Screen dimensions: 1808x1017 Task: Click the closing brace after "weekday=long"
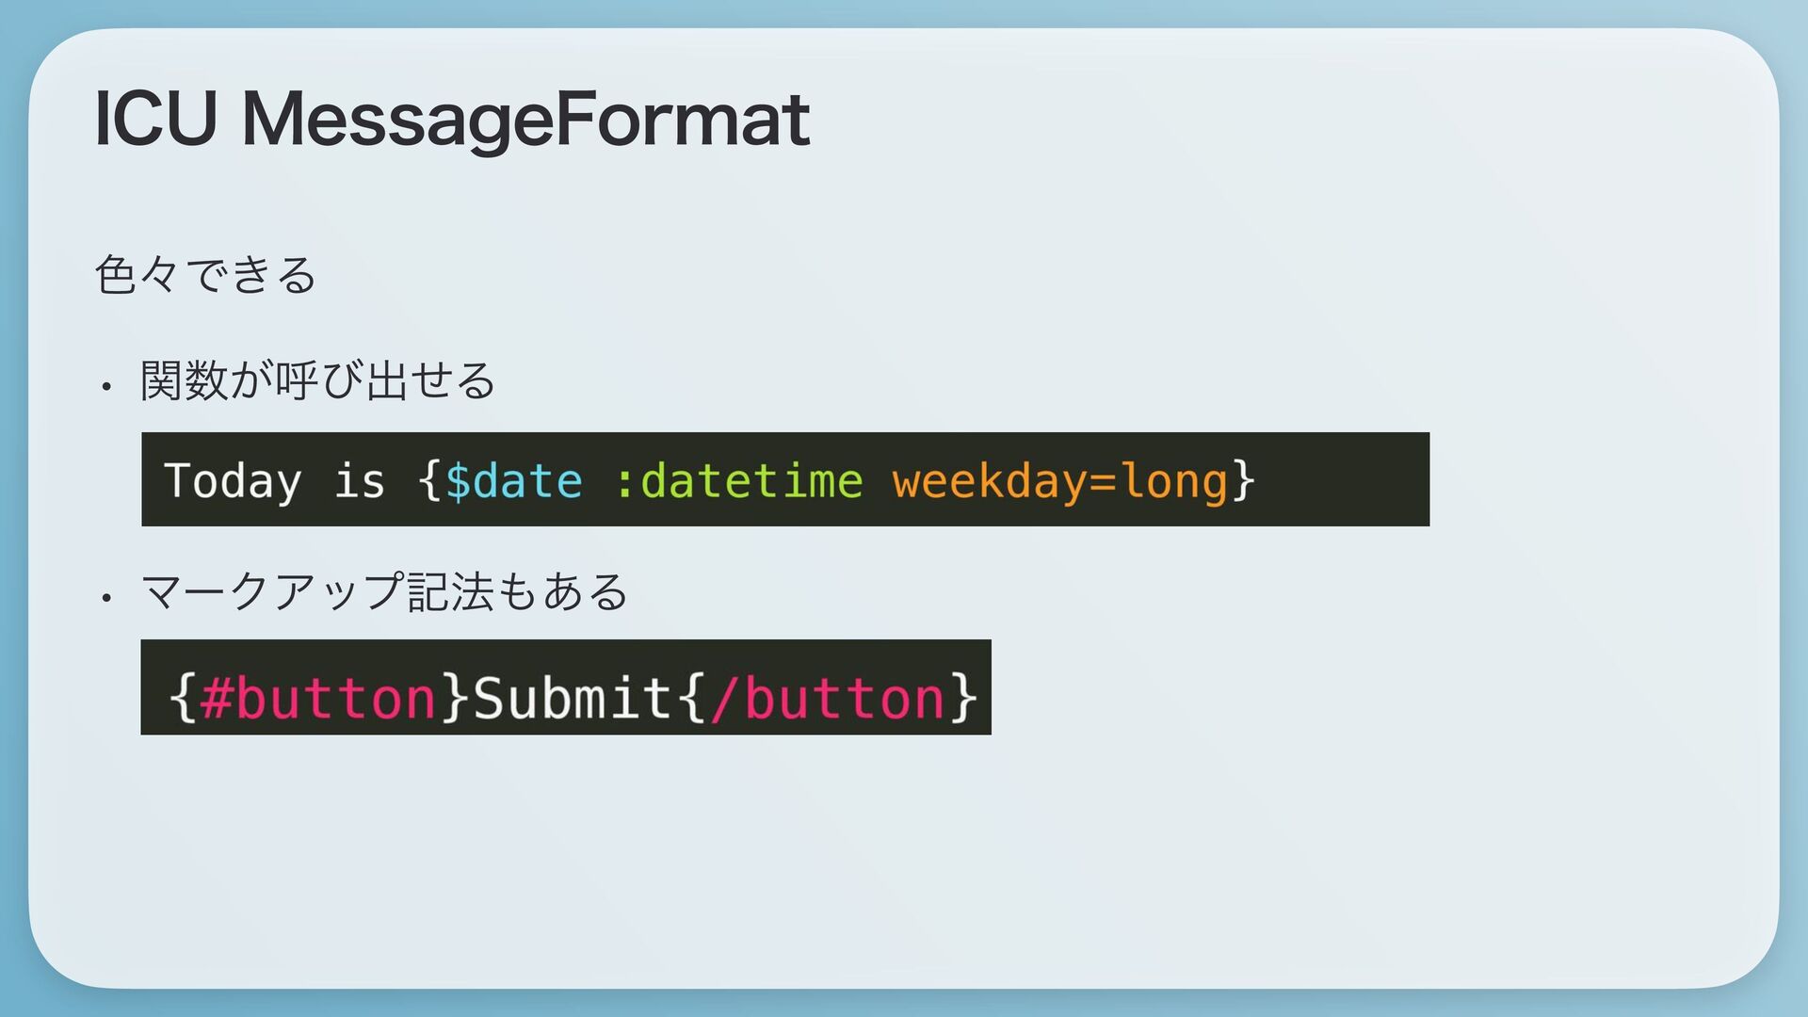pos(1244,481)
